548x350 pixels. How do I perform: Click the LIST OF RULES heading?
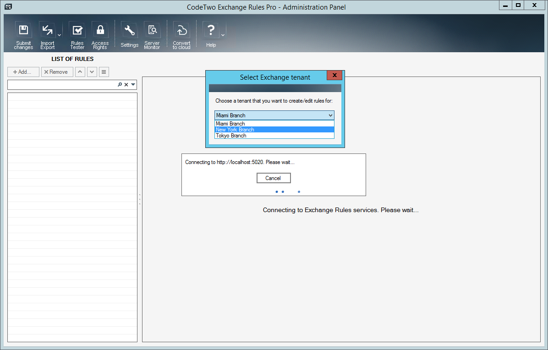click(72, 59)
